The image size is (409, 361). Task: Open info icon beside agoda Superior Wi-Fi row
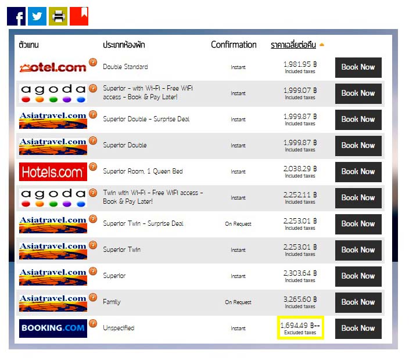pyautogui.click(x=93, y=88)
